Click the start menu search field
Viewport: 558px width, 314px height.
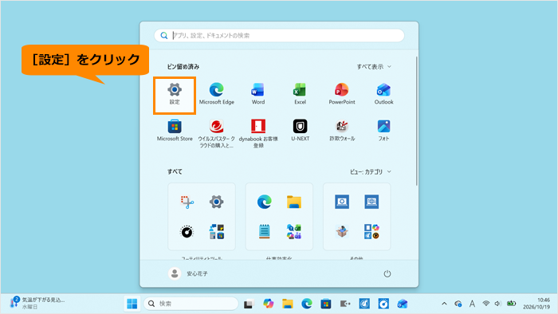(279, 36)
